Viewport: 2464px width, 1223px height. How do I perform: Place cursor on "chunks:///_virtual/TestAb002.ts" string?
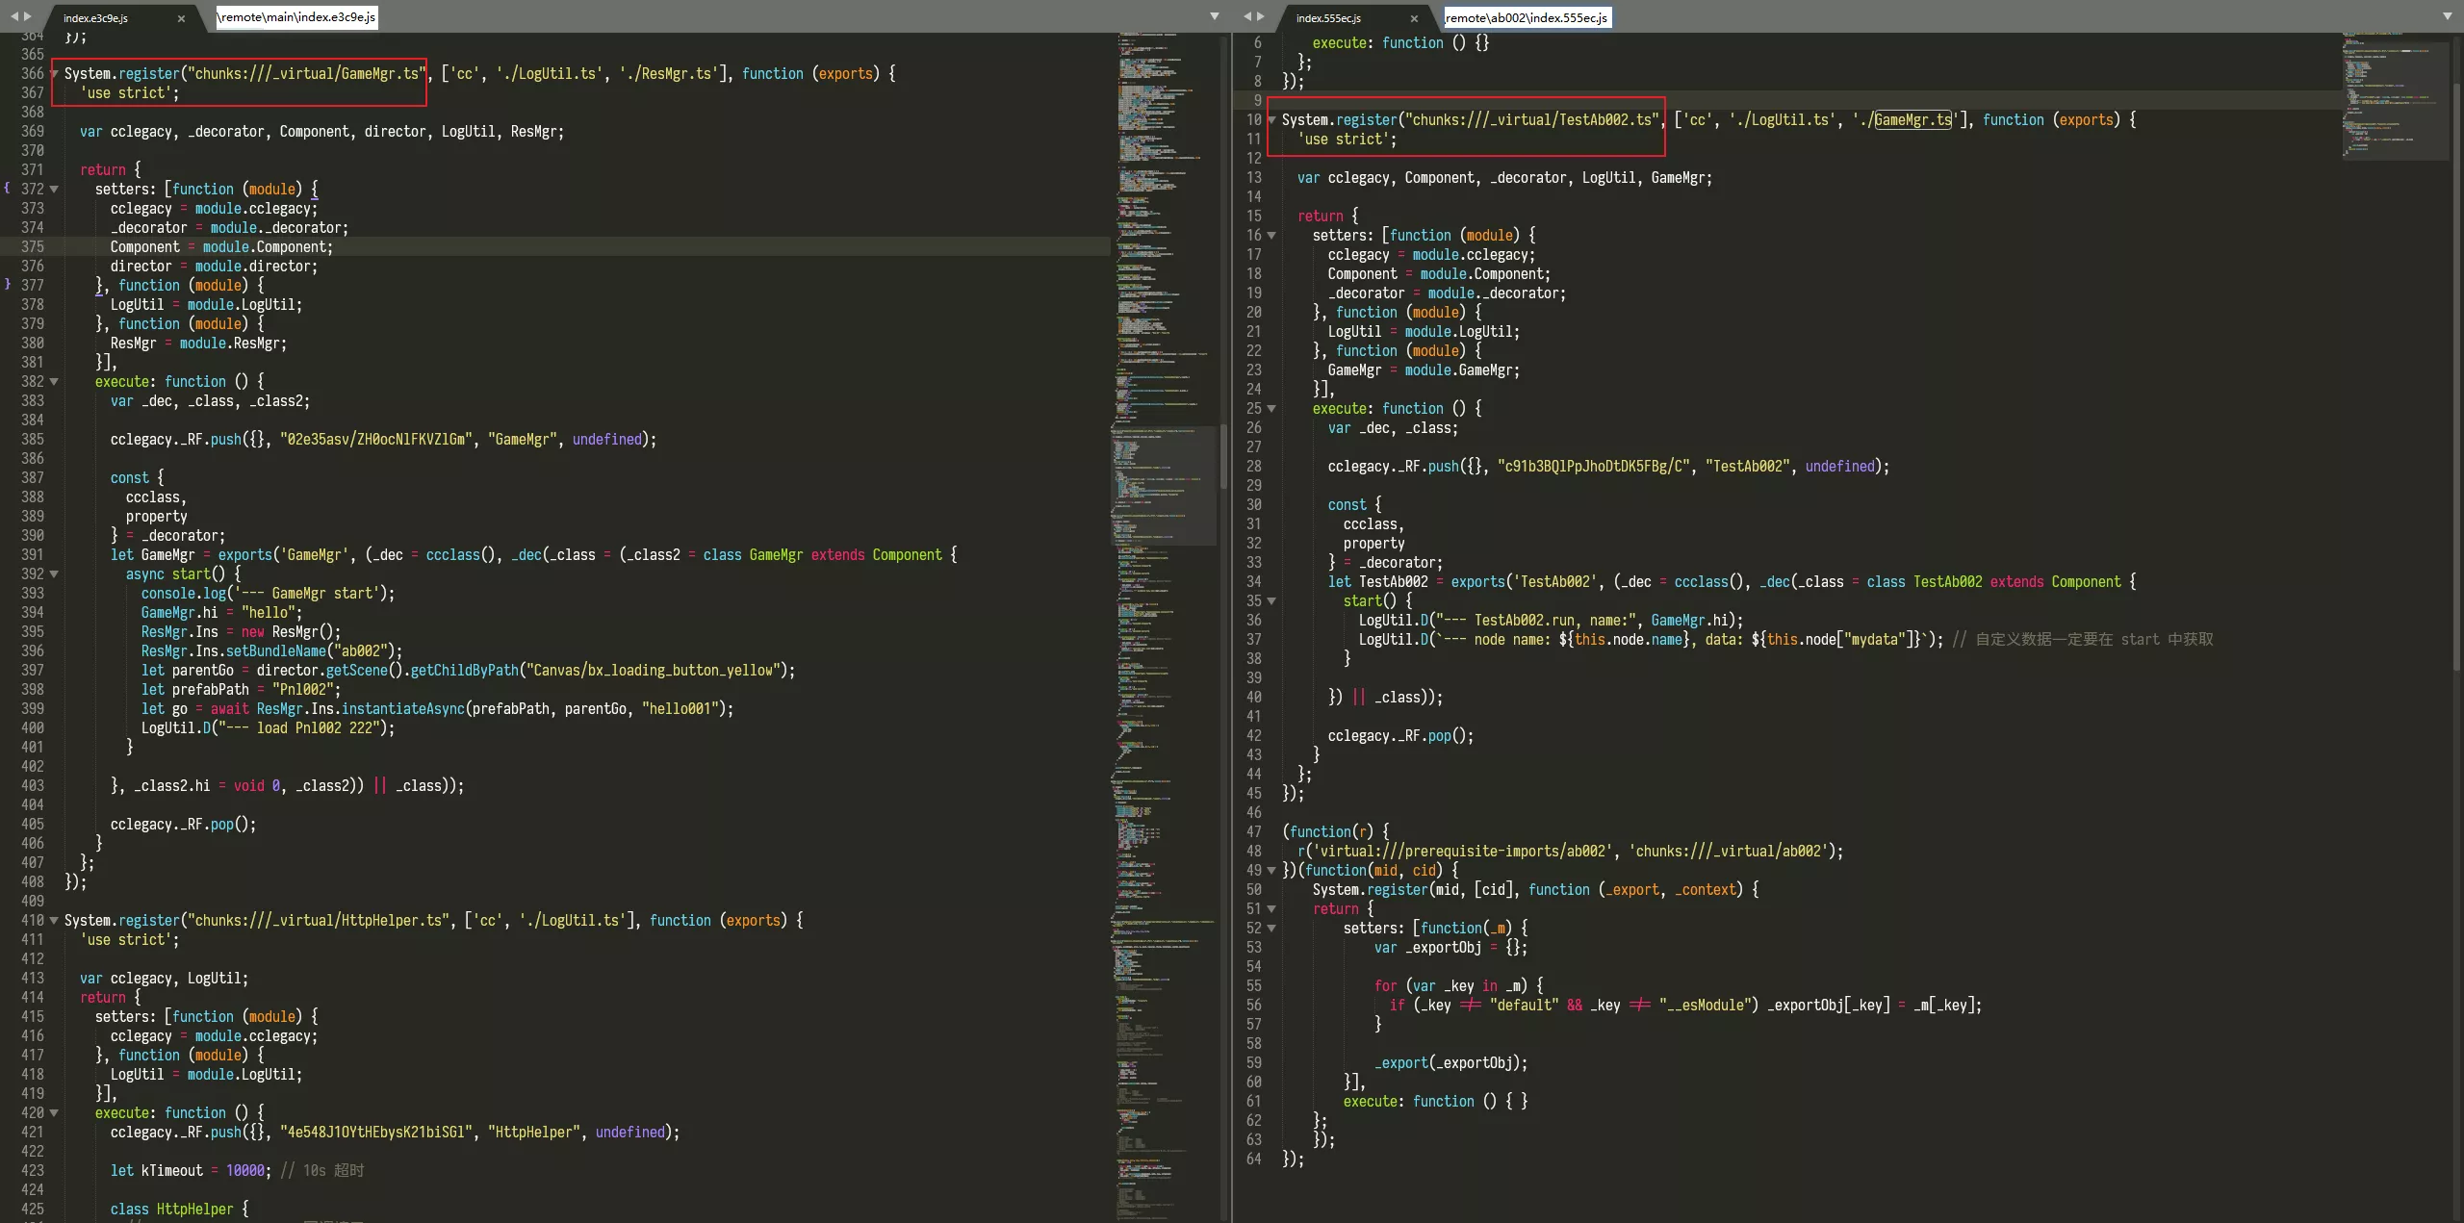point(1533,120)
